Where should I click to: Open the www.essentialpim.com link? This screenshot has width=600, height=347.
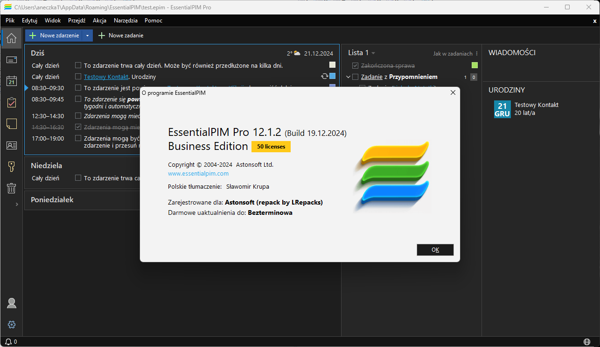coord(198,173)
